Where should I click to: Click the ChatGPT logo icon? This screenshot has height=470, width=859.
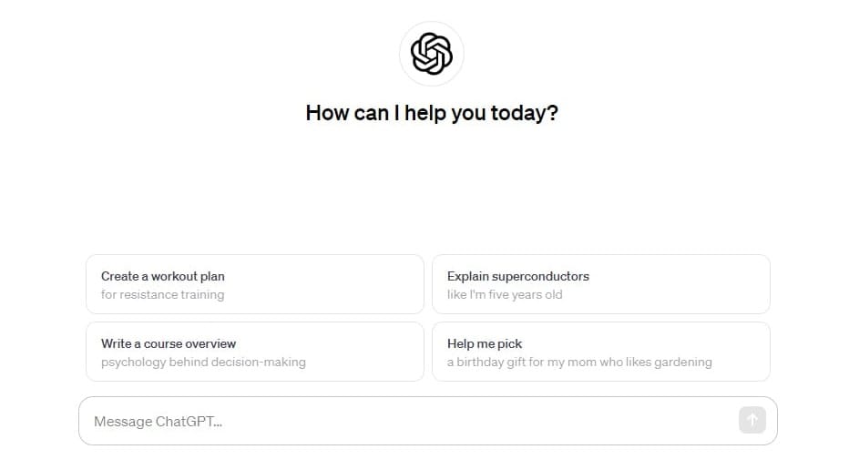click(x=432, y=54)
